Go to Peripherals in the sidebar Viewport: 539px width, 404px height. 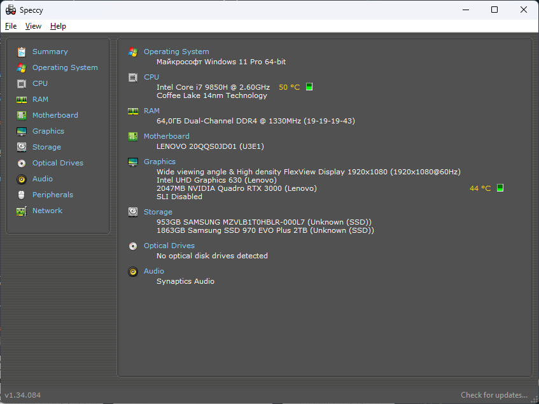[x=53, y=195]
